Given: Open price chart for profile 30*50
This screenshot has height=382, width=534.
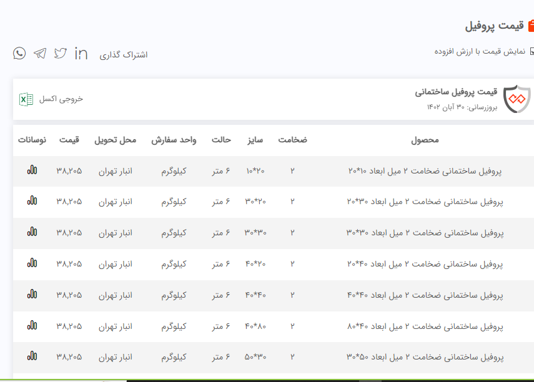Looking at the screenshot, I should click(32, 357).
